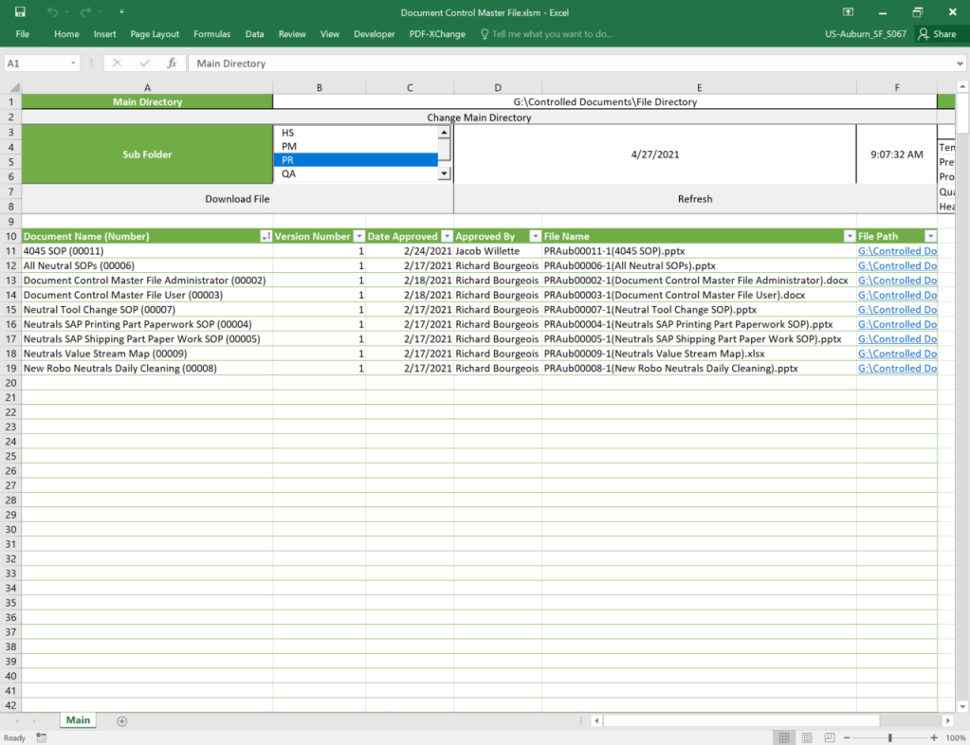Screen dimensions: 970x745
Task: Click the Undo arrow icon
Action: (x=52, y=11)
